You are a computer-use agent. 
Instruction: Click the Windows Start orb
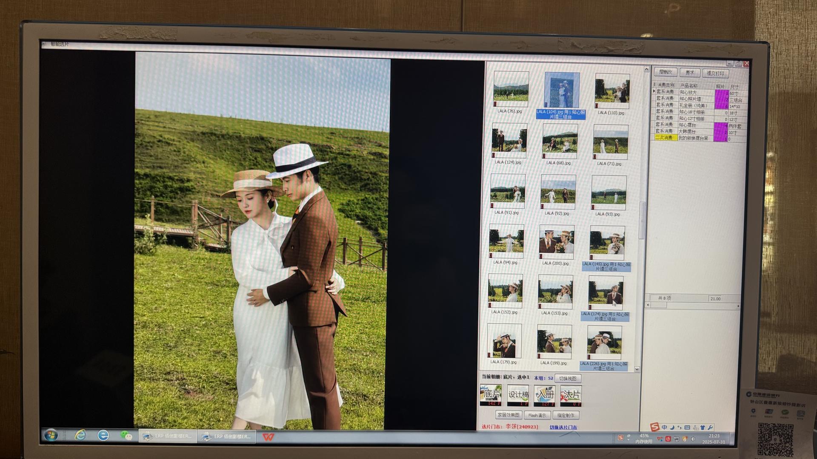[x=51, y=435]
